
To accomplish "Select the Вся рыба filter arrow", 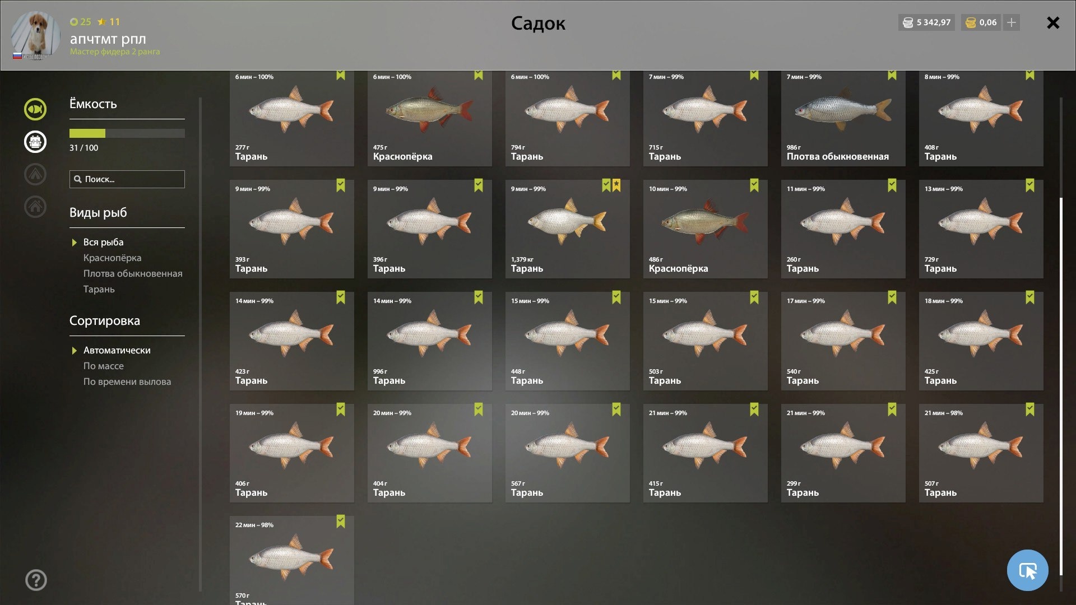I will coord(74,243).
